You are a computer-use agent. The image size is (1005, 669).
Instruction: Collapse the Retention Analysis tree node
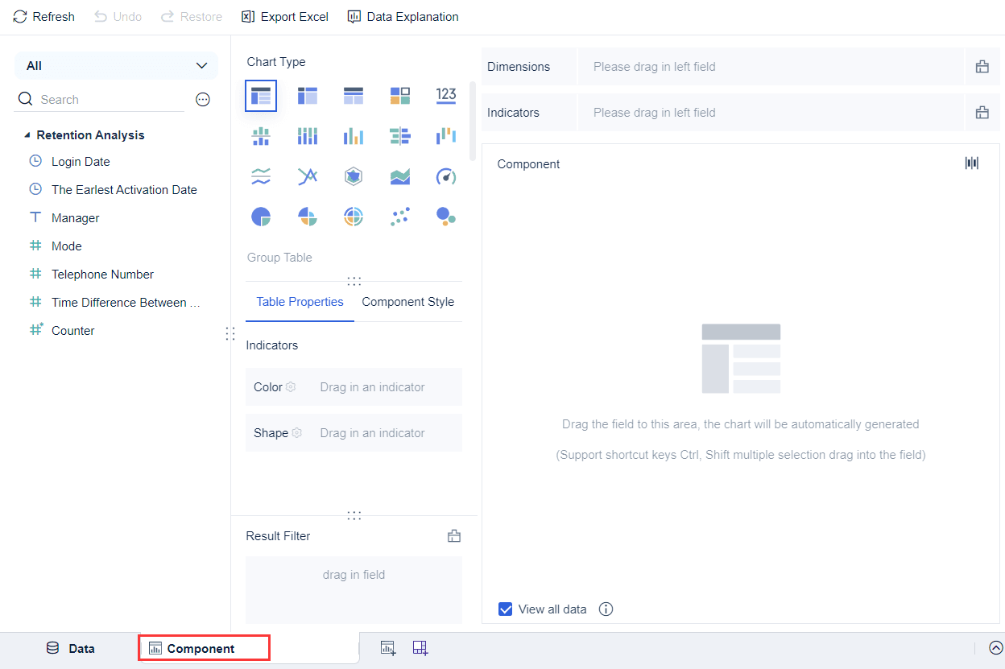click(27, 134)
